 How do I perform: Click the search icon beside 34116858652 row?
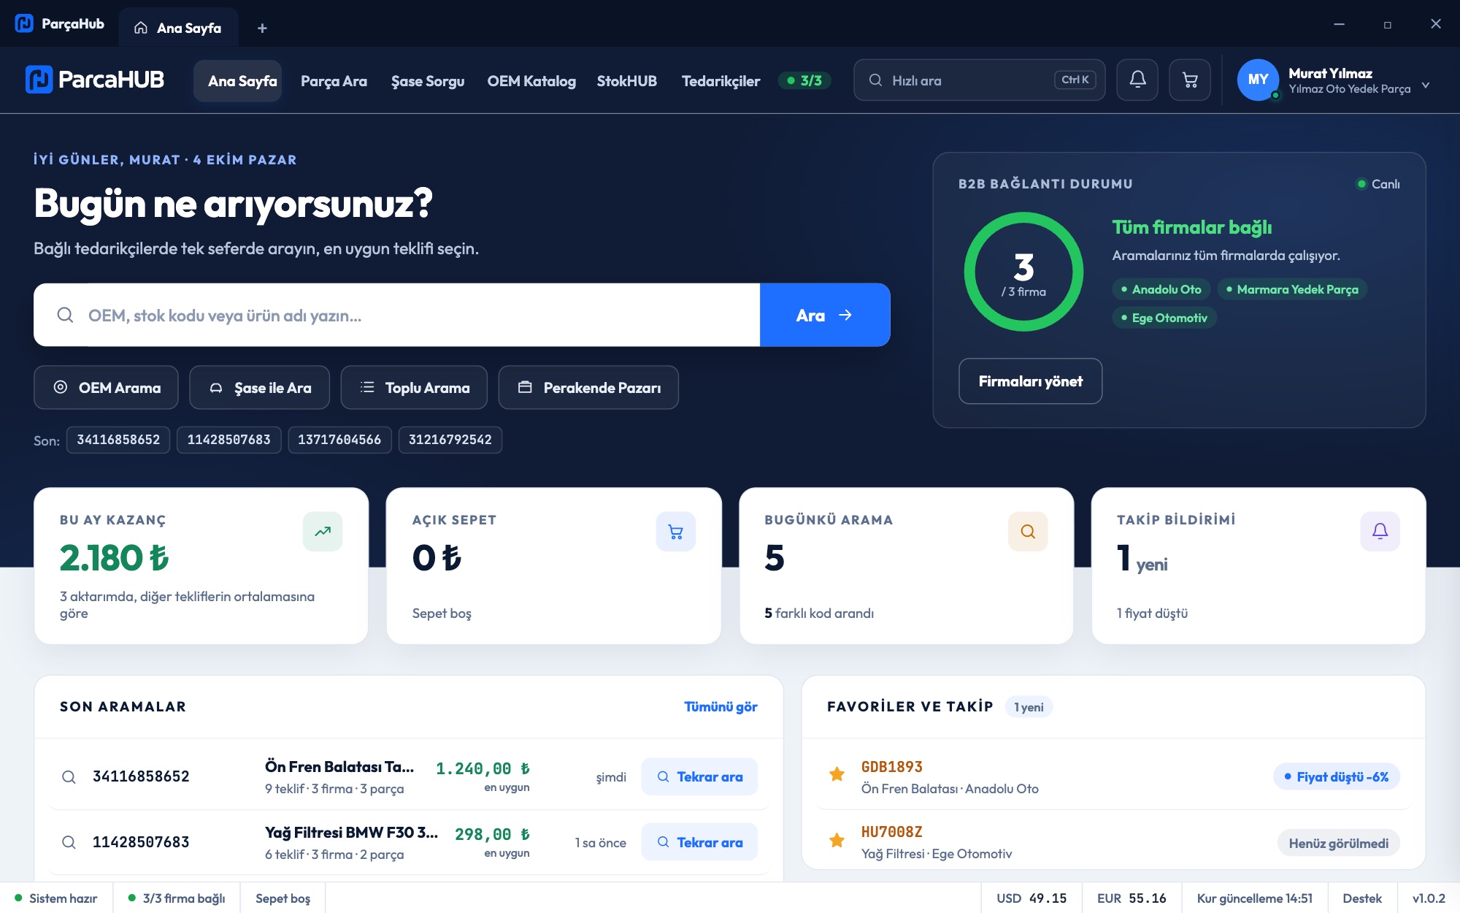point(69,777)
